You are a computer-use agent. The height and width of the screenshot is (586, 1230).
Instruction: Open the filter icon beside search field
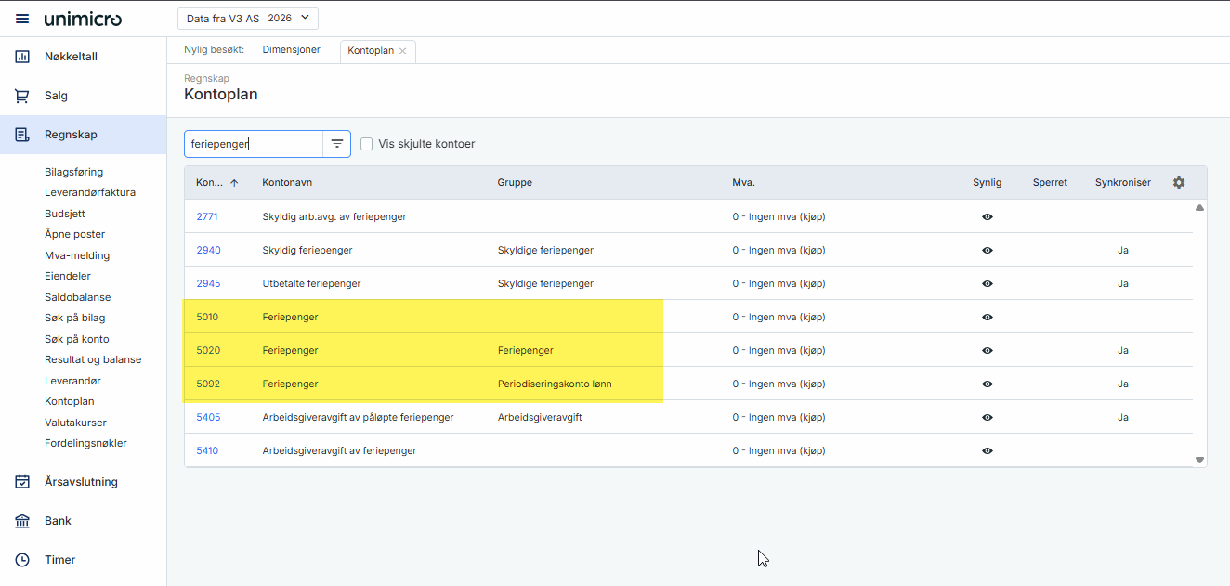click(337, 144)
